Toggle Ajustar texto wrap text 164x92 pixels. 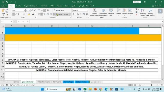click(x=59, y=10)
